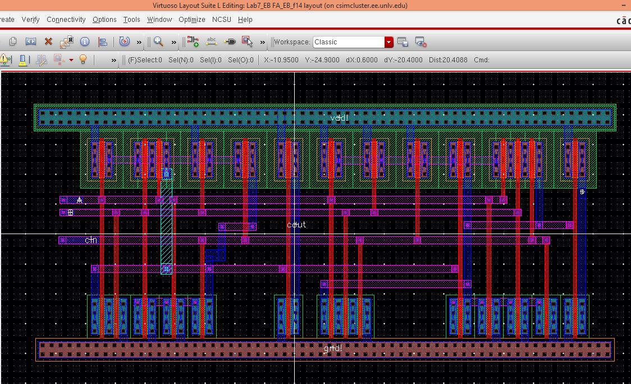Click the Stretch tool icon
The width and height of the screenshot is (631, 384).
(30, 42)
